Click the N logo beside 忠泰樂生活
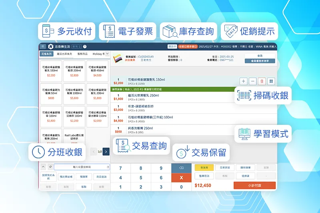Screen dimensions: 320x213 [51, 47]
